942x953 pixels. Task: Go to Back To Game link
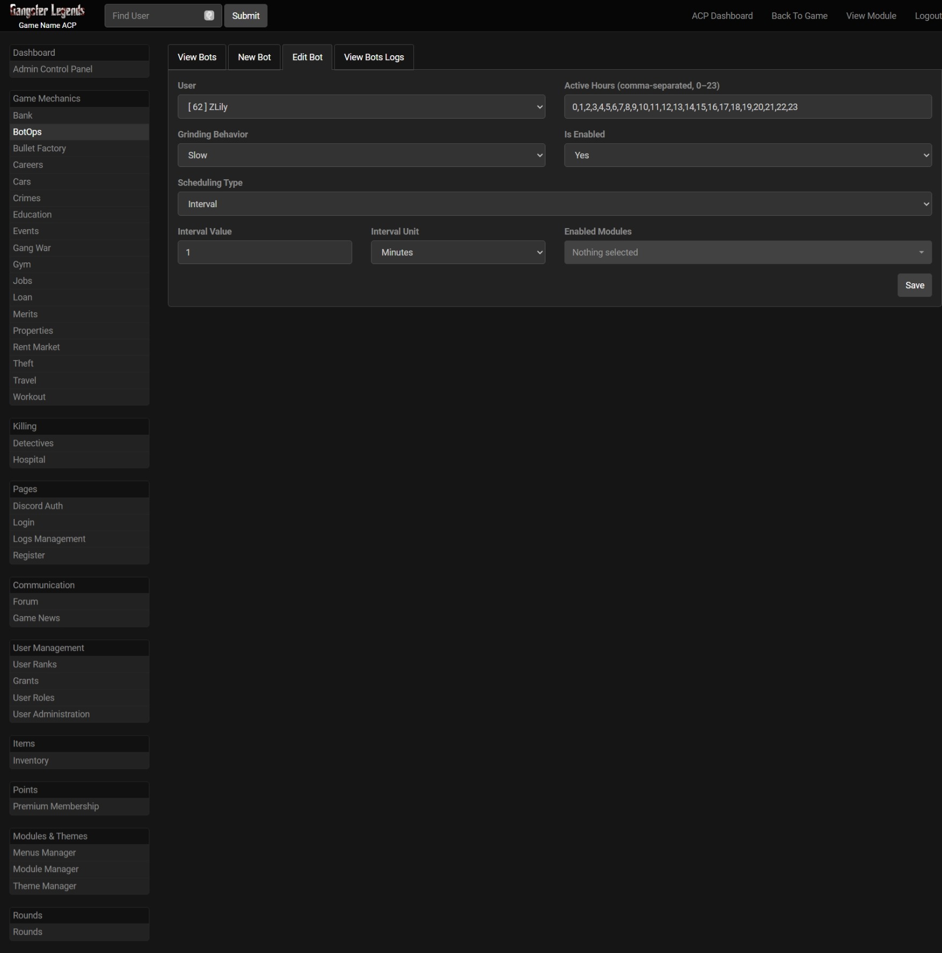pyautogui.click(x=799, y=16)
